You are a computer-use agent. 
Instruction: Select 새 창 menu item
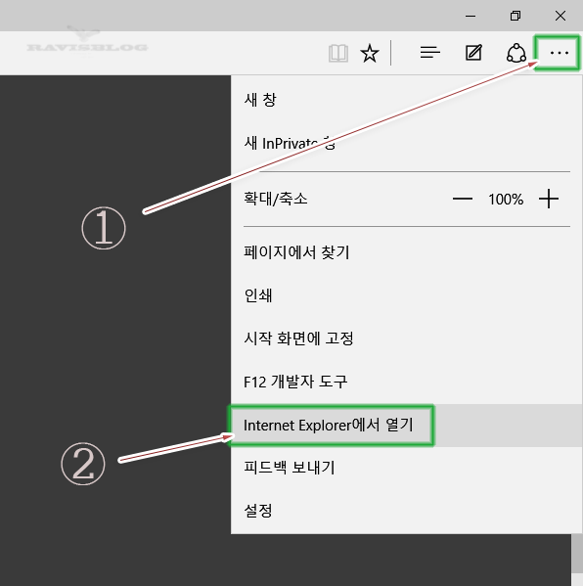(x=406, y=100)
